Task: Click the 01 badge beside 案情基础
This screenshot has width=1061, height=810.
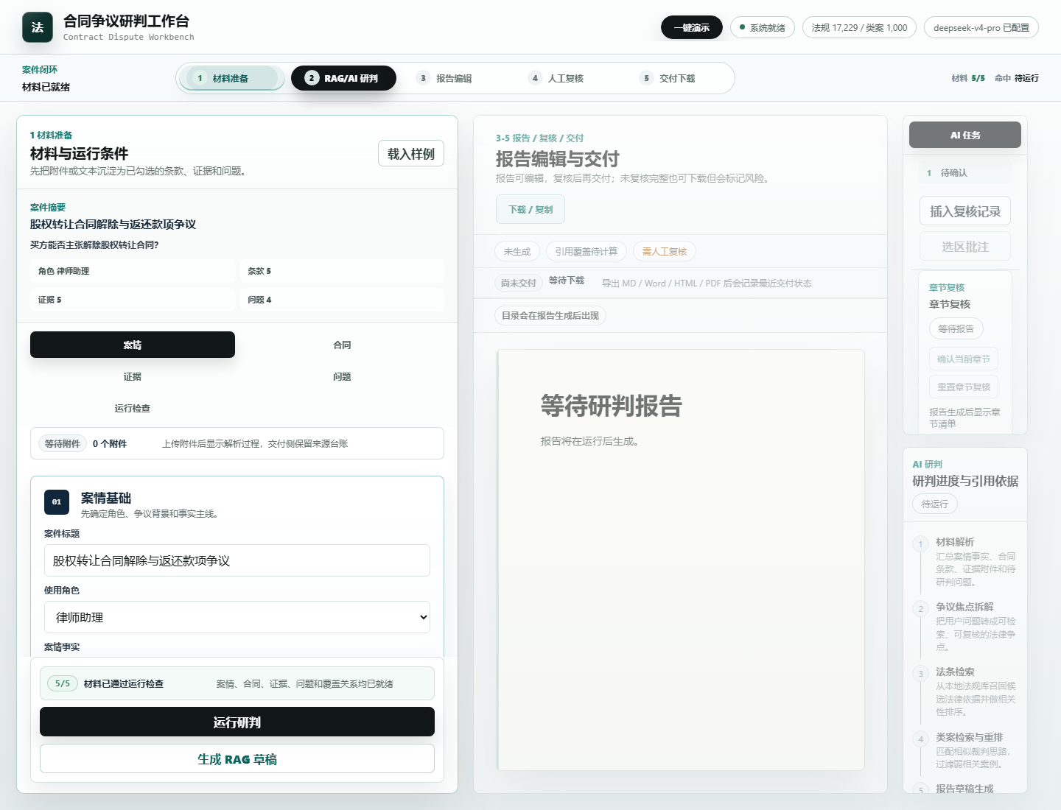Action: 57,502
